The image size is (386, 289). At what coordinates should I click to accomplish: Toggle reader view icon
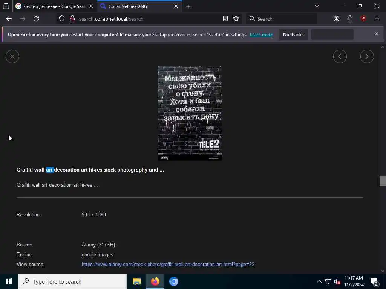click(225, 19)
